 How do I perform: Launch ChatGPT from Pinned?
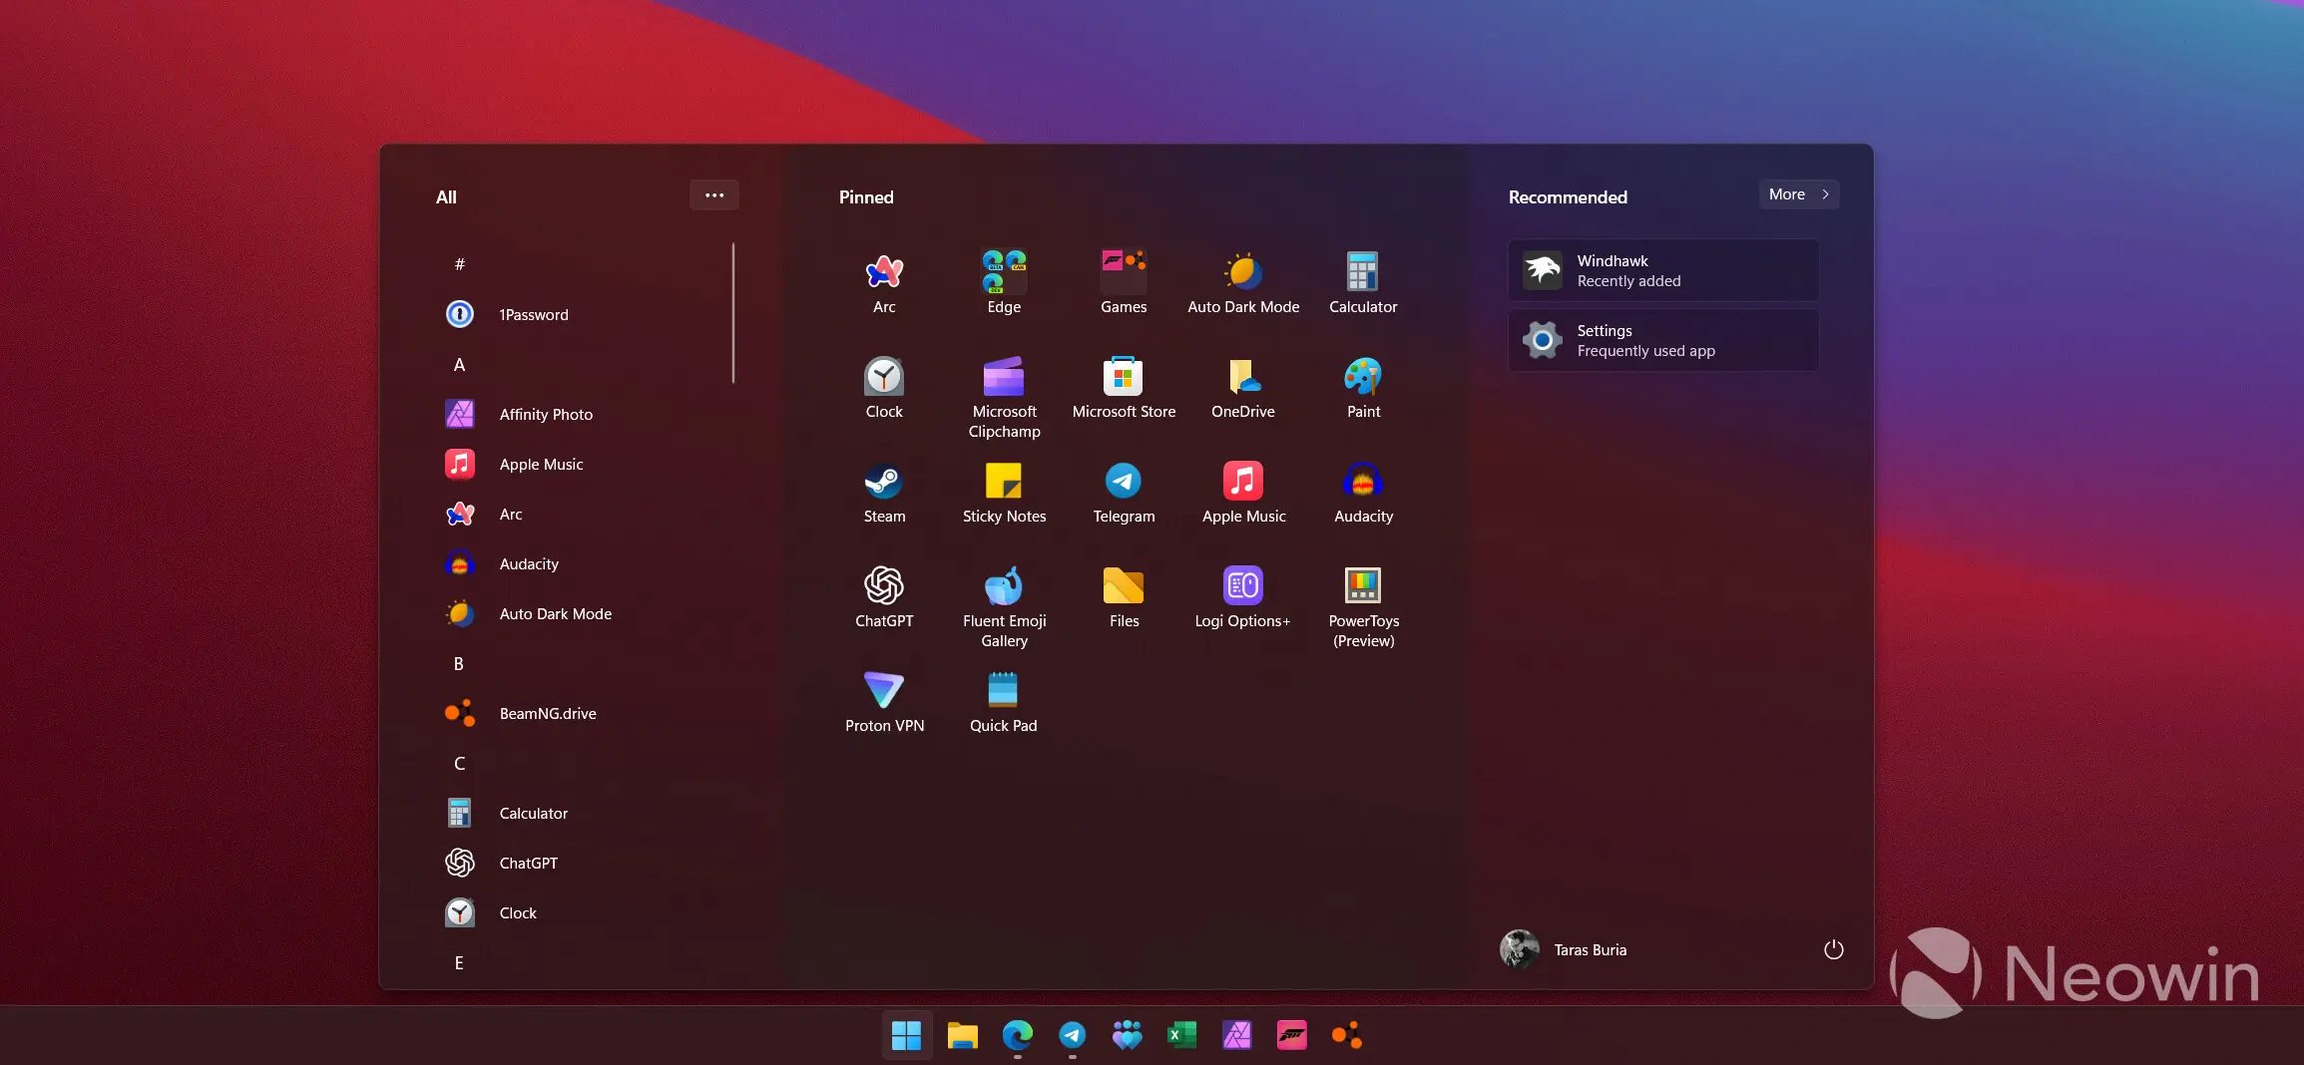click(x=884, y=597)
